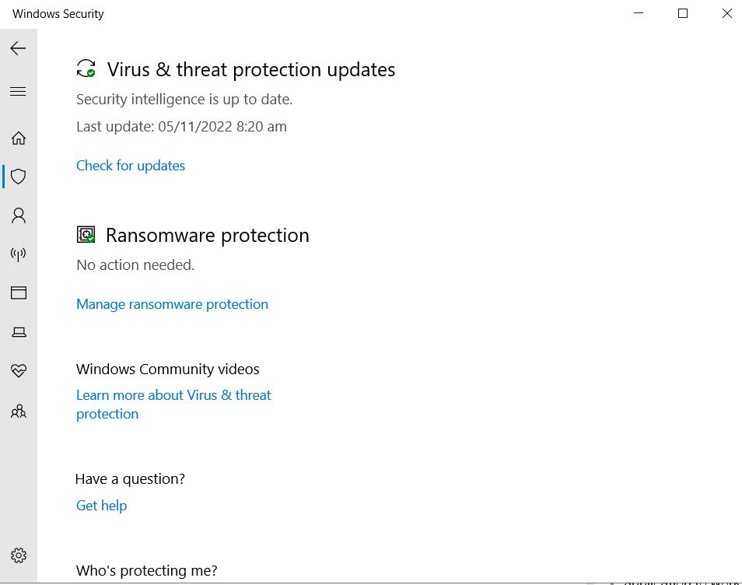
Task: Open Learn more about Virus & threat protection
Action: (173, 405)
